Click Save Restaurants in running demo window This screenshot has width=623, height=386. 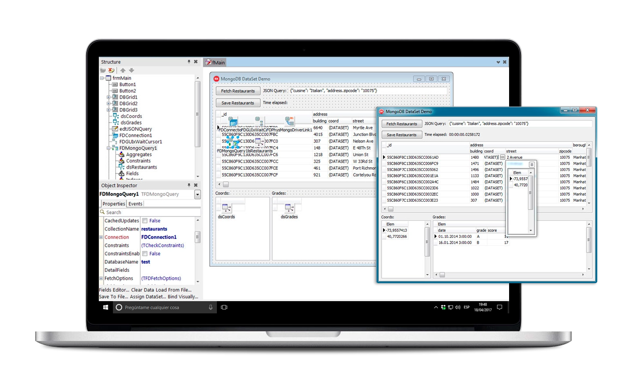tap(402, 135)
